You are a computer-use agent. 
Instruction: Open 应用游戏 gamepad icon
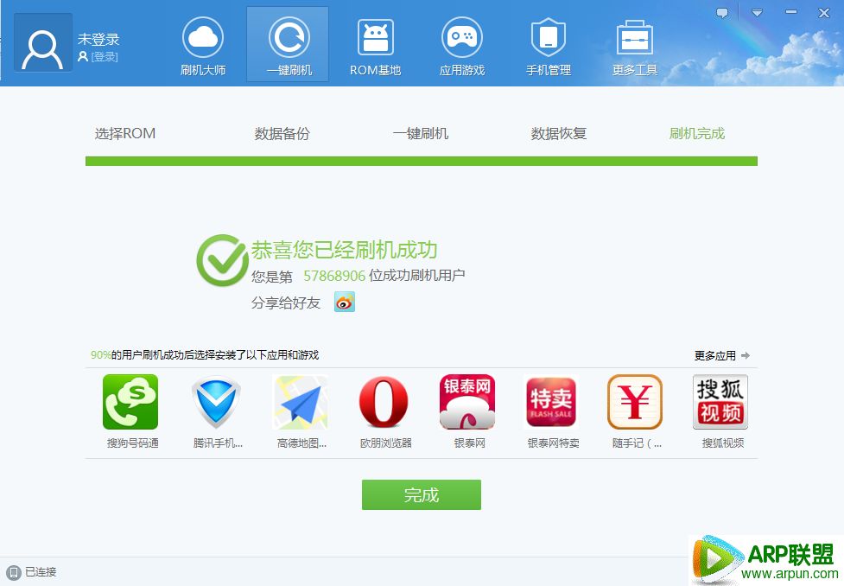coord(462,37)
